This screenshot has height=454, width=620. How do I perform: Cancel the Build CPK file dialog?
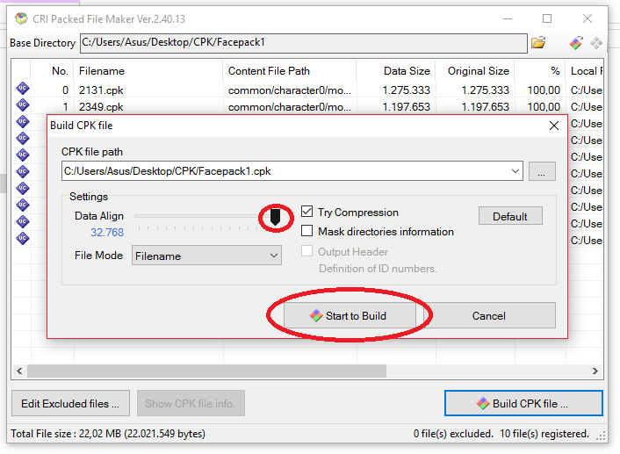(x=489, y=315)
